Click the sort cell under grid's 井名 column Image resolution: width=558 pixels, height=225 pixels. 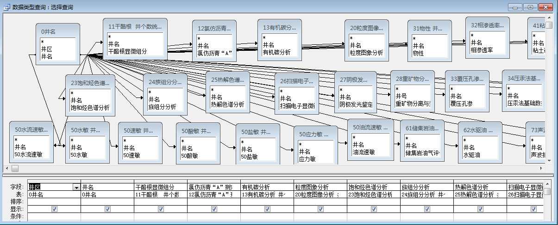click(x=107, y=201)
